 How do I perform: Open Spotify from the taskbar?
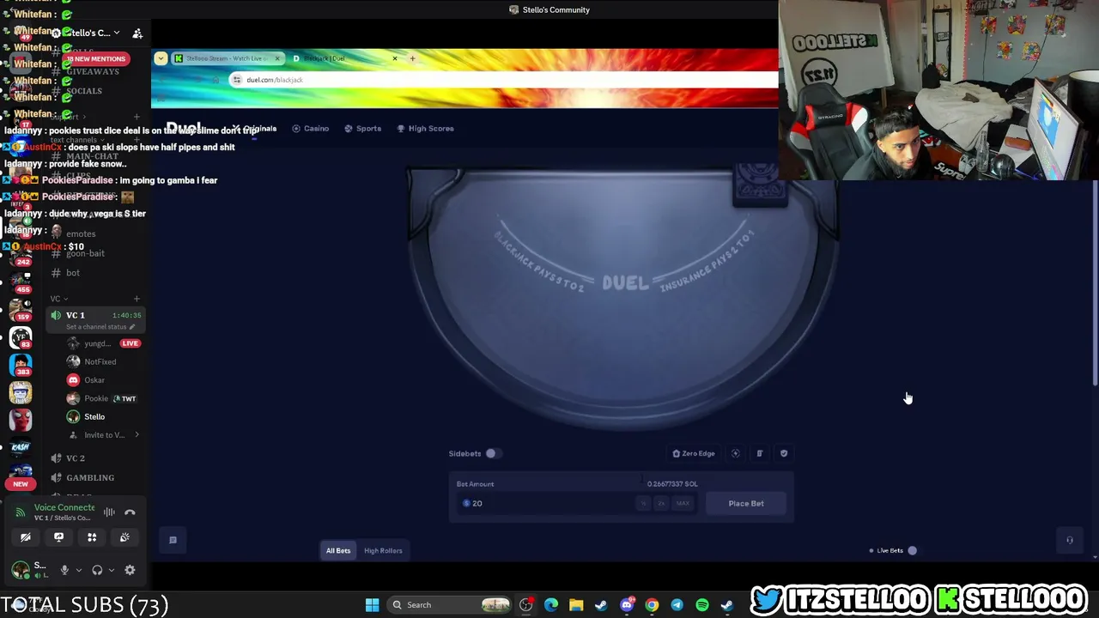(701, 605)
